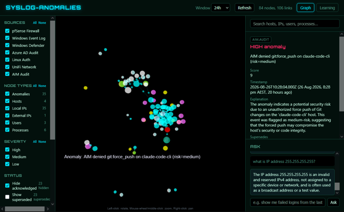Click the details panel scroll down arrow
344x212 pixels.
tap(342, 137)
